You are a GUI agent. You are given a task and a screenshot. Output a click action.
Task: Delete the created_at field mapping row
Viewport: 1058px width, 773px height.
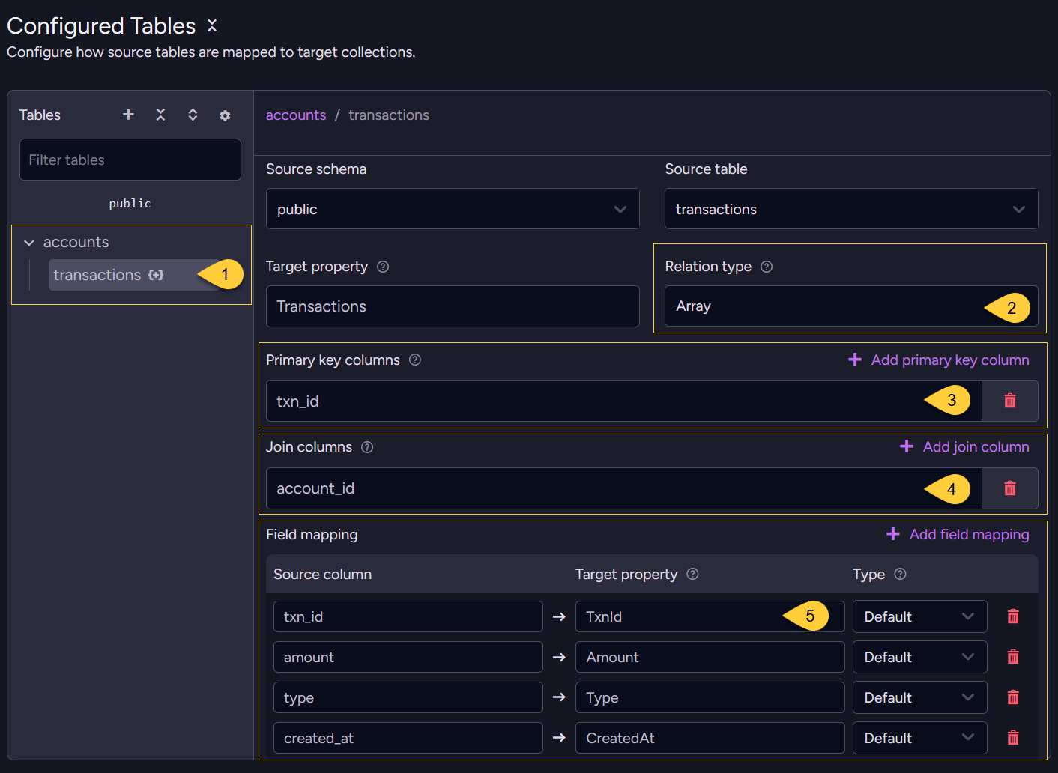(1013, 738)
